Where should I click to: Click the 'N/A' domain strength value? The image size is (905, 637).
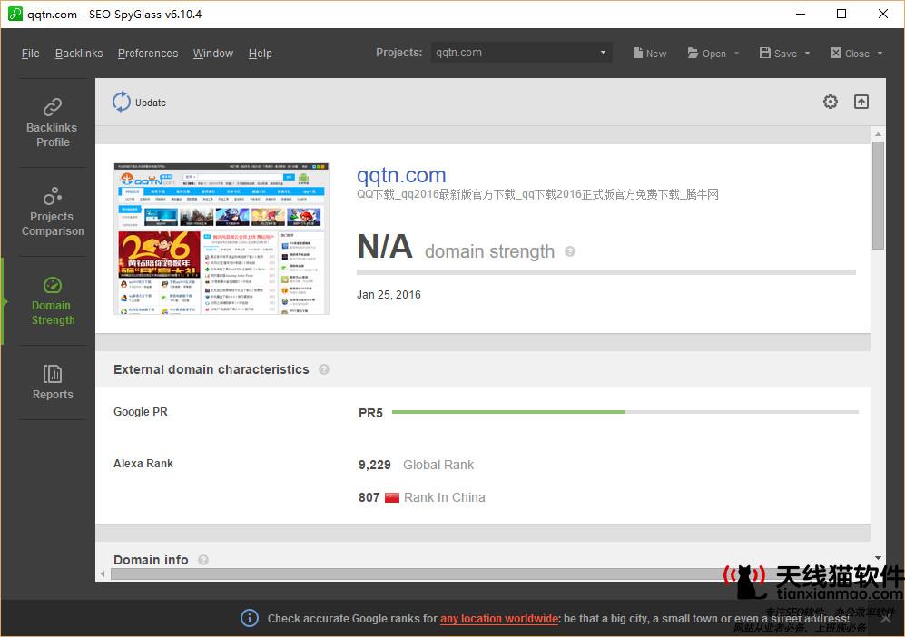[385, 247]
